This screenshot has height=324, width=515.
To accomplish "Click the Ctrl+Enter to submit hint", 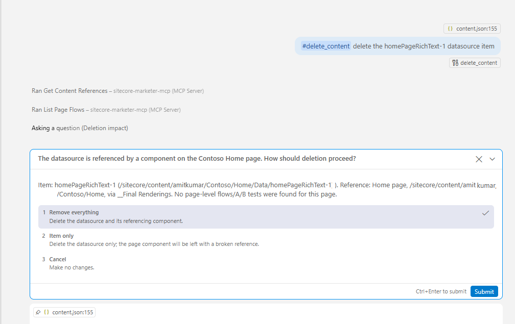I will tap(441, 291).
